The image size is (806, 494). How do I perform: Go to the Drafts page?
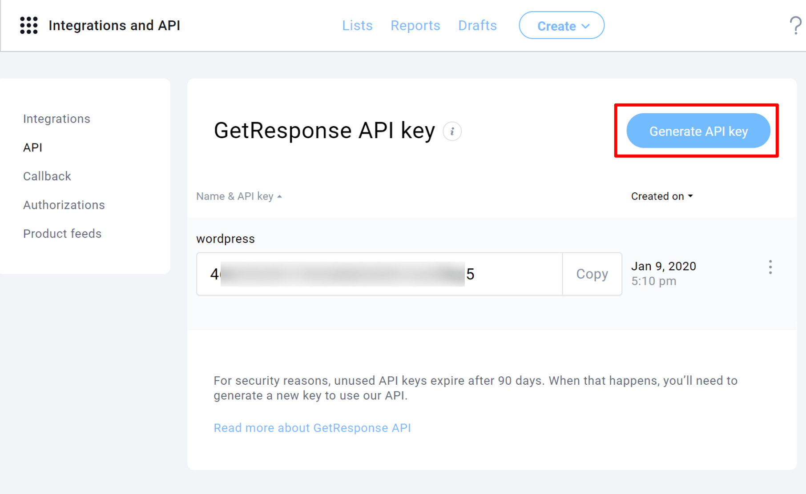[x=477, y=25]
